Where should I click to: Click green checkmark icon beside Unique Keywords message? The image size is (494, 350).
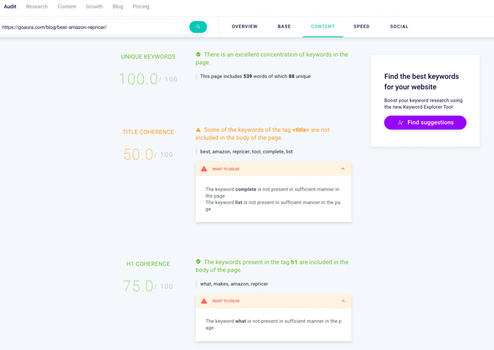tap(198, 55)
